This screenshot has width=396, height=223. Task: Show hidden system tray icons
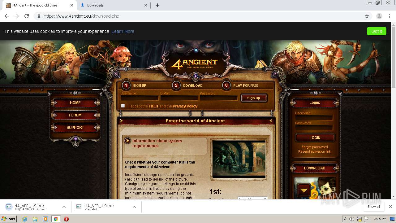click(345, 219)
